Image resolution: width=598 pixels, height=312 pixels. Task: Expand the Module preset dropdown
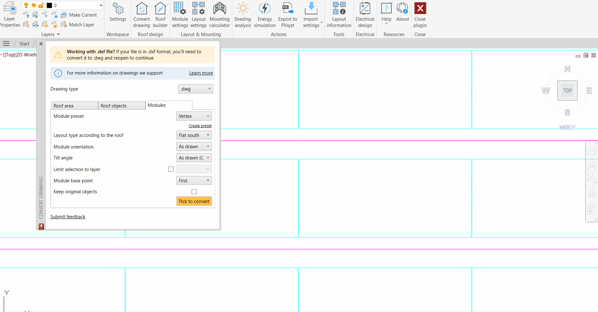click(x=194, y=116)
